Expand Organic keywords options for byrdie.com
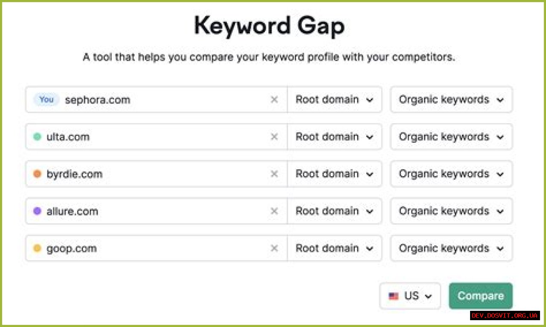Viewport: 546px width, 327px height. 451,174
